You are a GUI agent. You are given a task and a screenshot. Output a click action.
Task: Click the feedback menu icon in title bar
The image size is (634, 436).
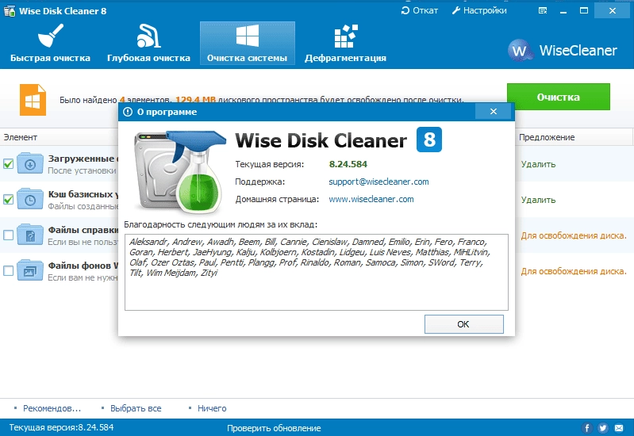543,11
